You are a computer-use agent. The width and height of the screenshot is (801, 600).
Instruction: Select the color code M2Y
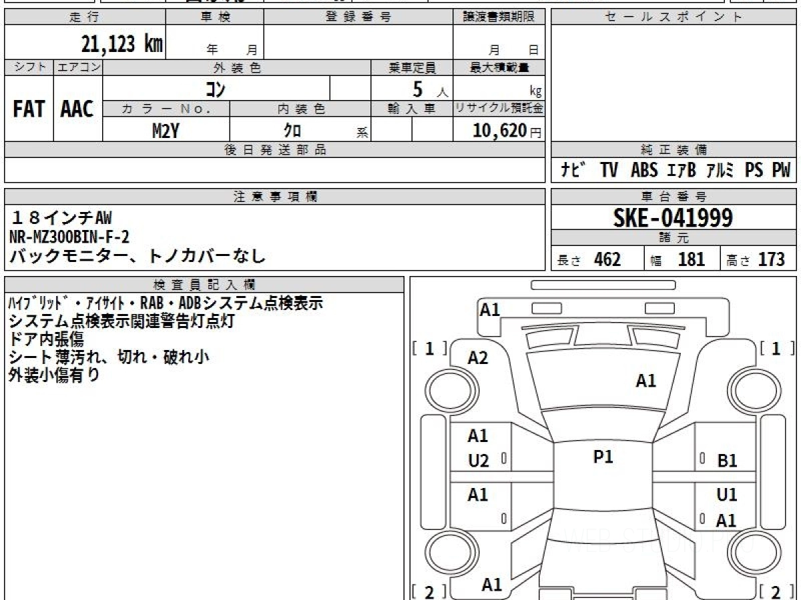pyautogui.click(x=166, y=131)
